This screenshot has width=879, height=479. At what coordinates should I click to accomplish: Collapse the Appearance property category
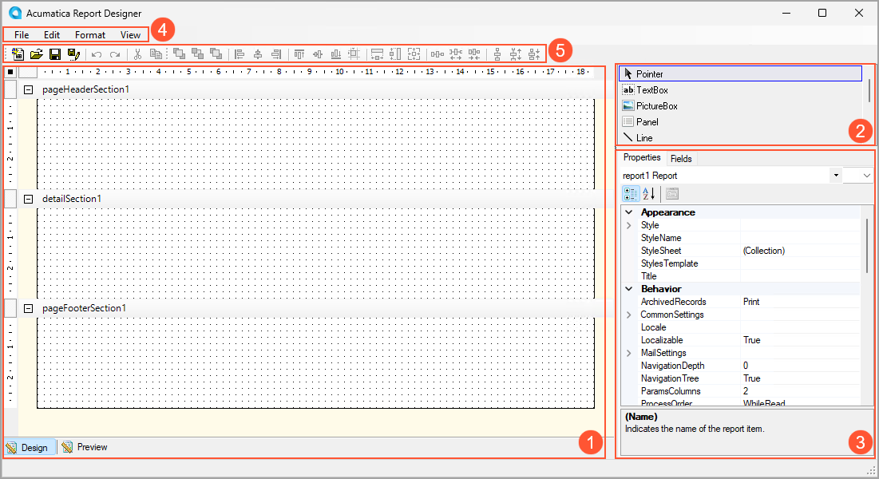(629, 212)
